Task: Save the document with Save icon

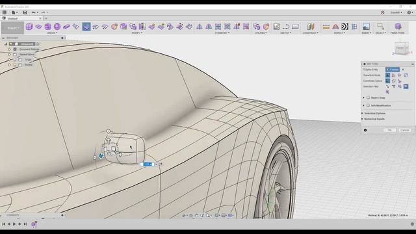Action: pyautogui.click(x=25, y=12)
